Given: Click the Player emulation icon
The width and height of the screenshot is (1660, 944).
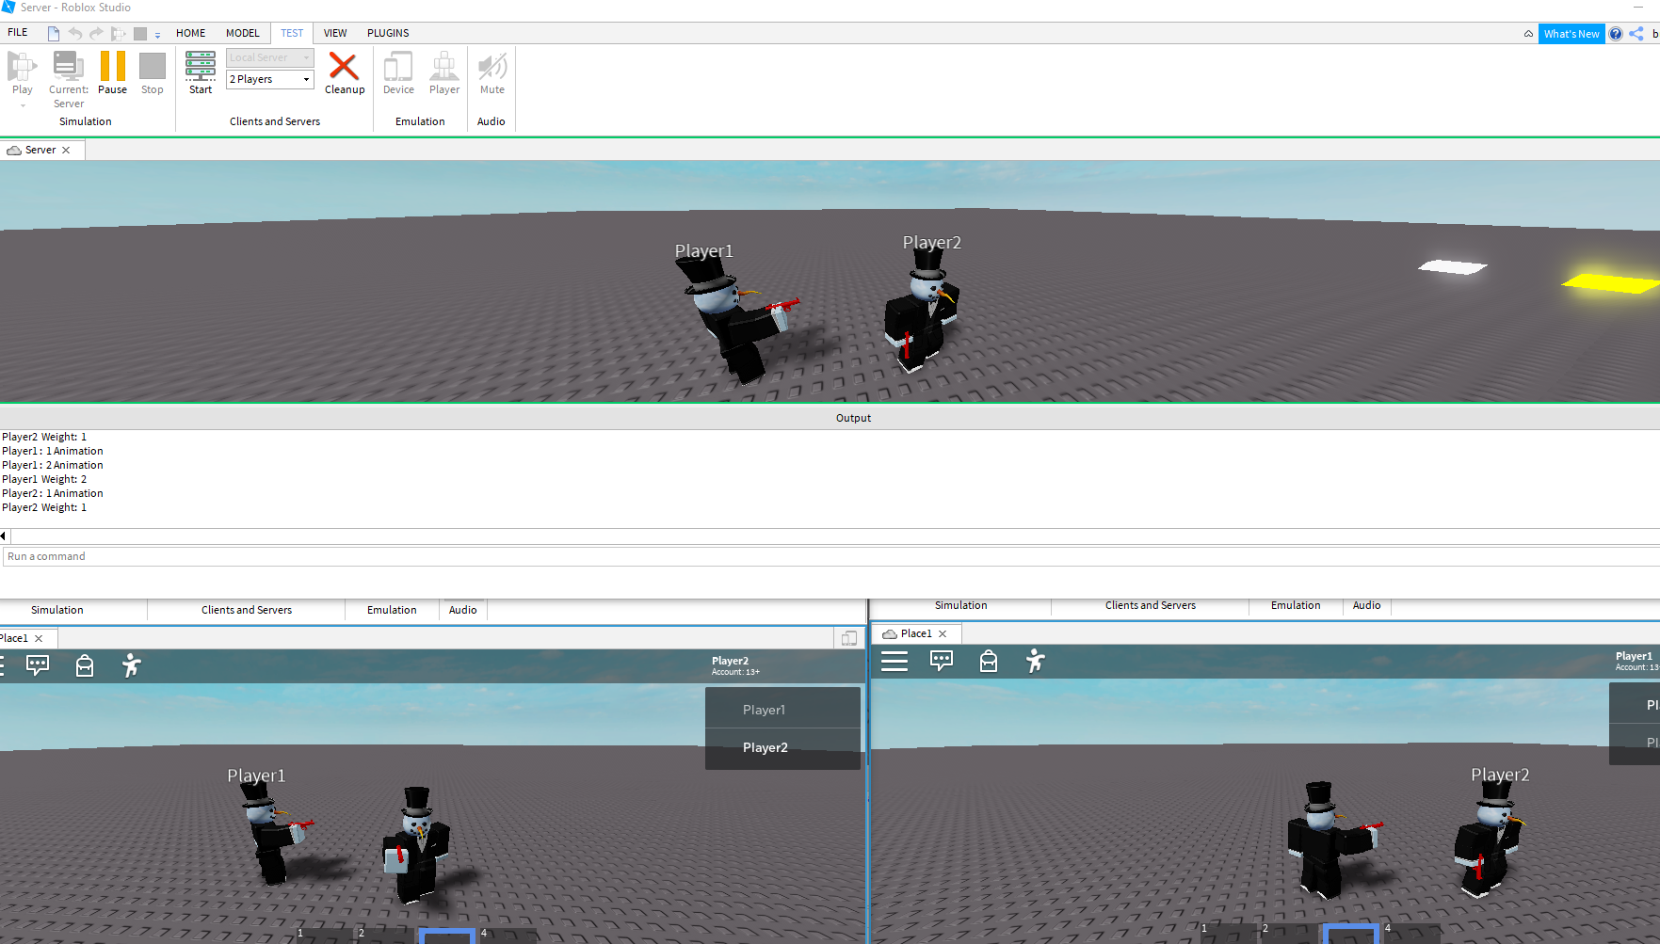Looking at the screenshot, I should point(444,66).
